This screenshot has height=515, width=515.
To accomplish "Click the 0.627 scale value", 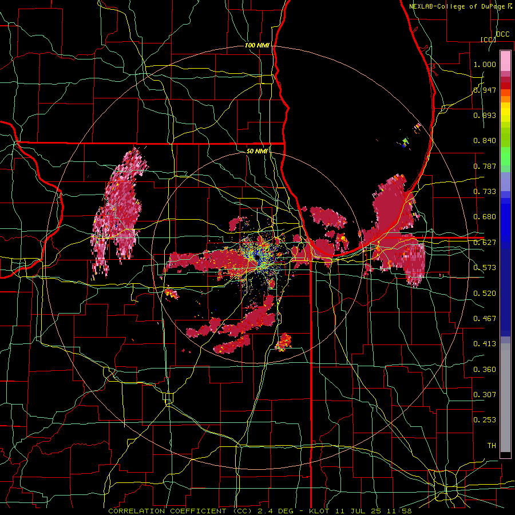I will click(485, 243).
